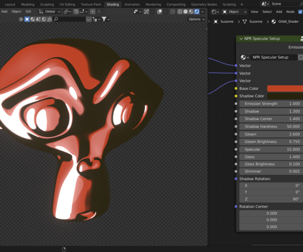Add a new workspace tab
This screenshot has width=303, height=252.
coord(241,4)
